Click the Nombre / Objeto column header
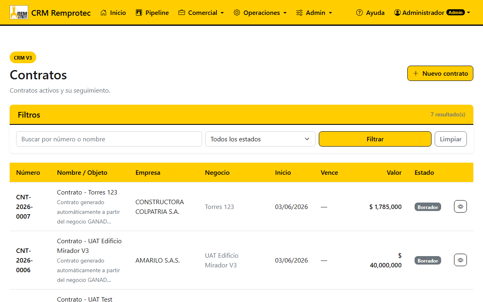Viewport: 483px width, 302px height. (82, 172)
